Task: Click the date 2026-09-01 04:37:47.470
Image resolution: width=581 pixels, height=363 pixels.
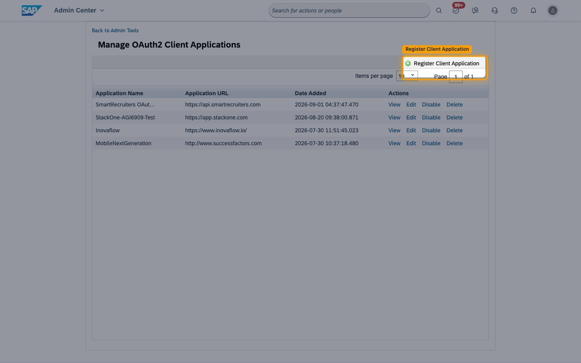Action: pos(326,104)
